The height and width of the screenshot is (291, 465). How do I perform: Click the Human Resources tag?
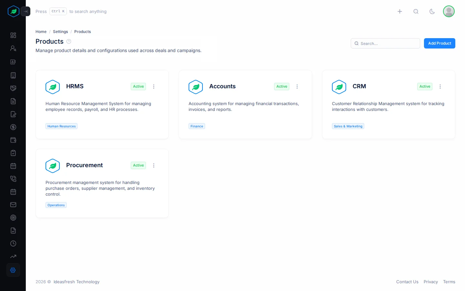click(62, 126)
